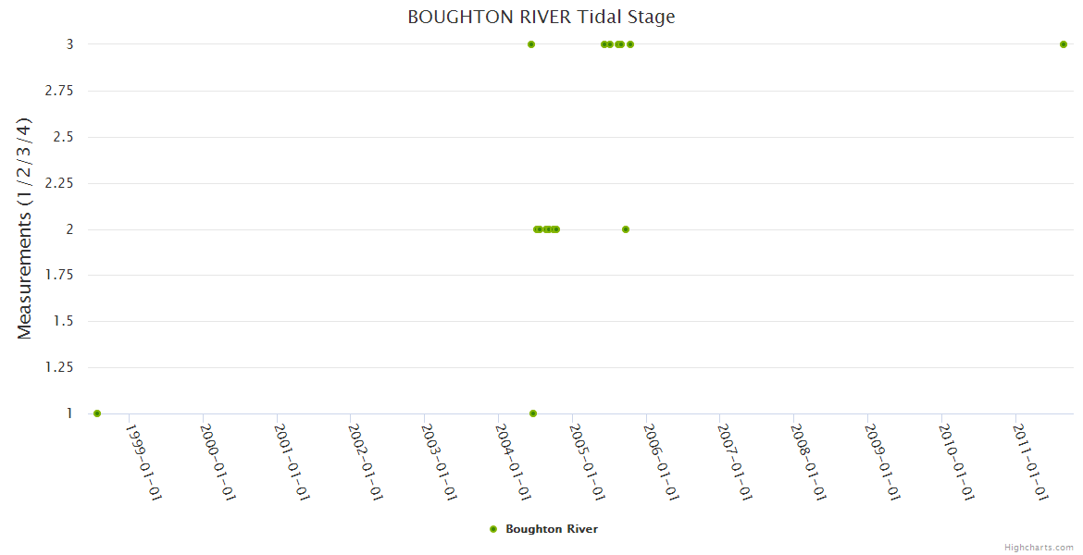Click leftmost point of 2004 cluster at value 2

[536, 229]
